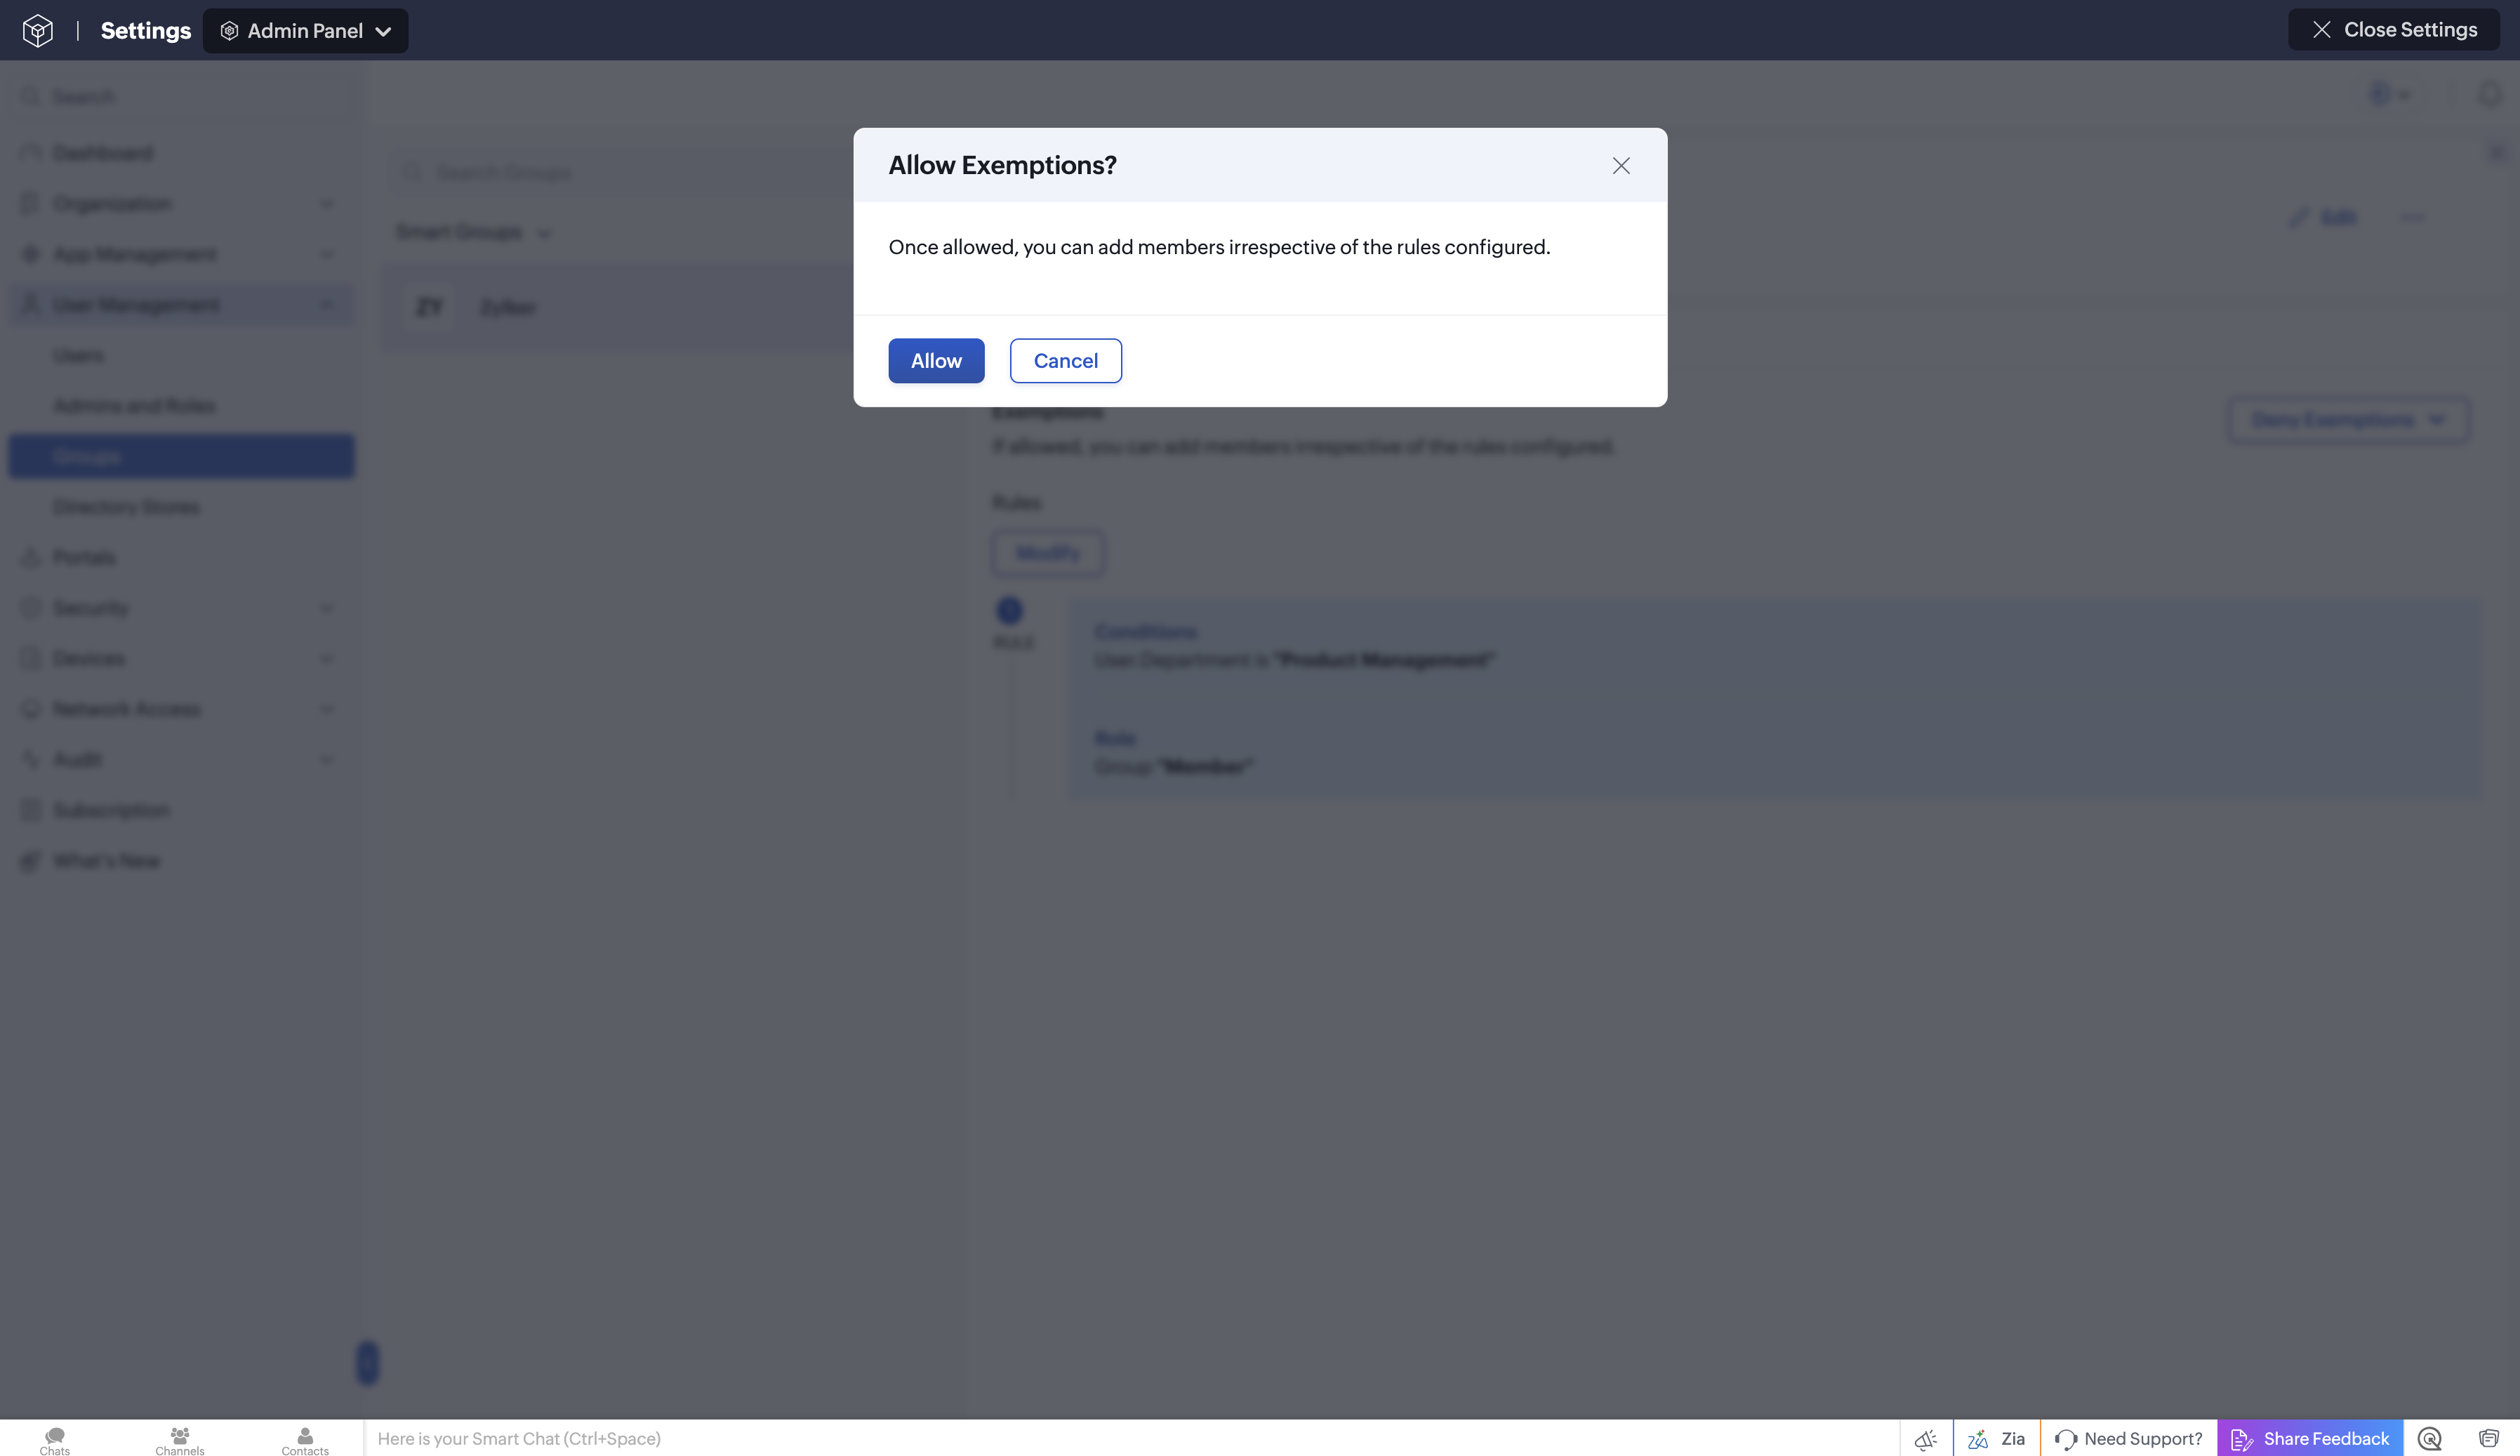The width and height of the screenshot is (2520, 1456).
Task: Open Chats in the bottom bar
Action: pyautogui.click(x=55, y=1440)
